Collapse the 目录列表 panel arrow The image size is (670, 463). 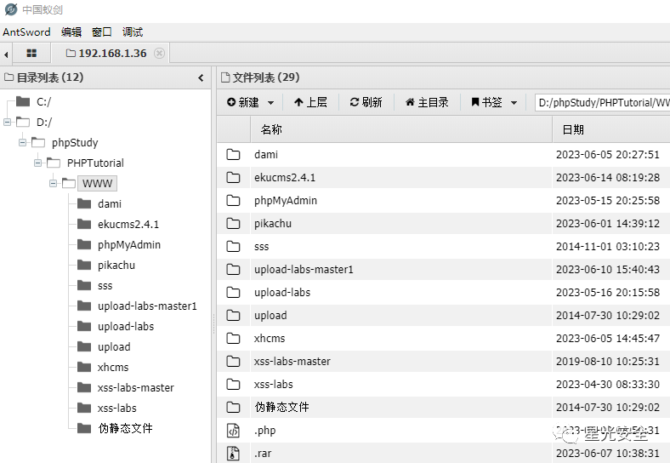(201, 78)
